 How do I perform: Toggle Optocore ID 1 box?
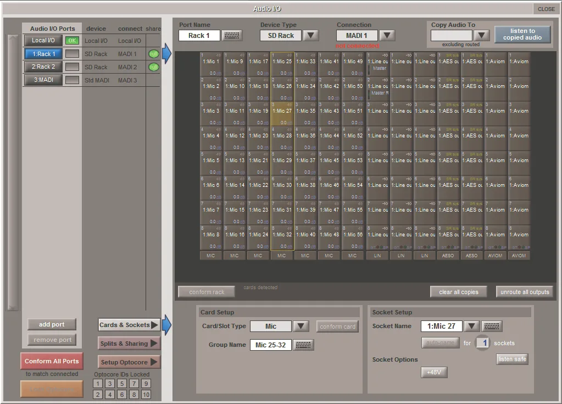98,384
